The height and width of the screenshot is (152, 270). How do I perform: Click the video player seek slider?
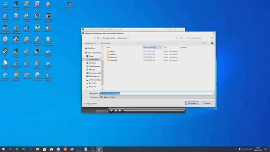click(153, 111)
